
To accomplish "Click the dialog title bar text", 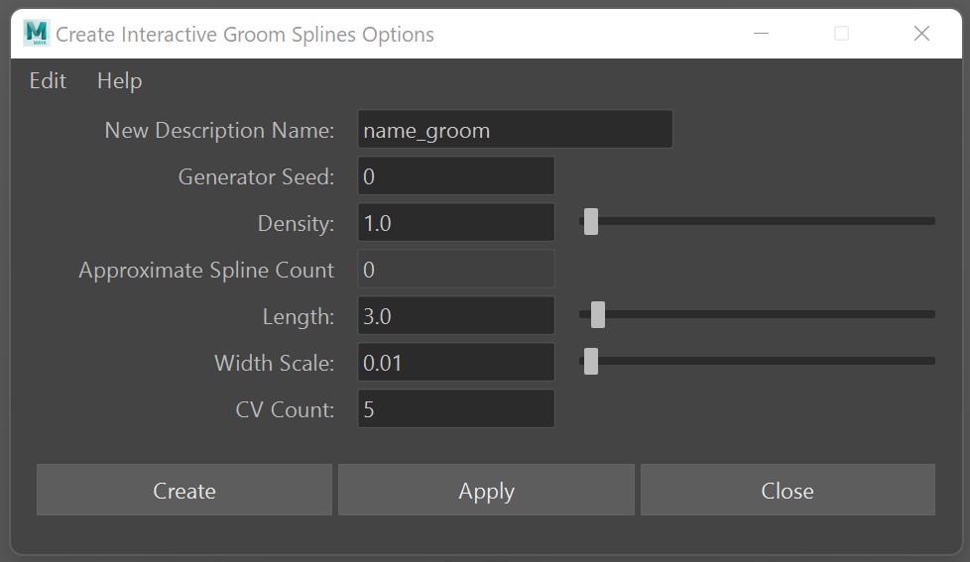I will [245, 35].
